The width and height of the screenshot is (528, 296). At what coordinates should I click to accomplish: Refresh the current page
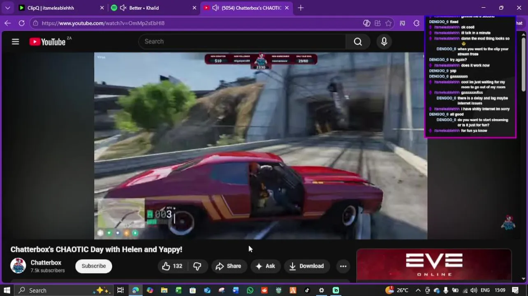21,23
